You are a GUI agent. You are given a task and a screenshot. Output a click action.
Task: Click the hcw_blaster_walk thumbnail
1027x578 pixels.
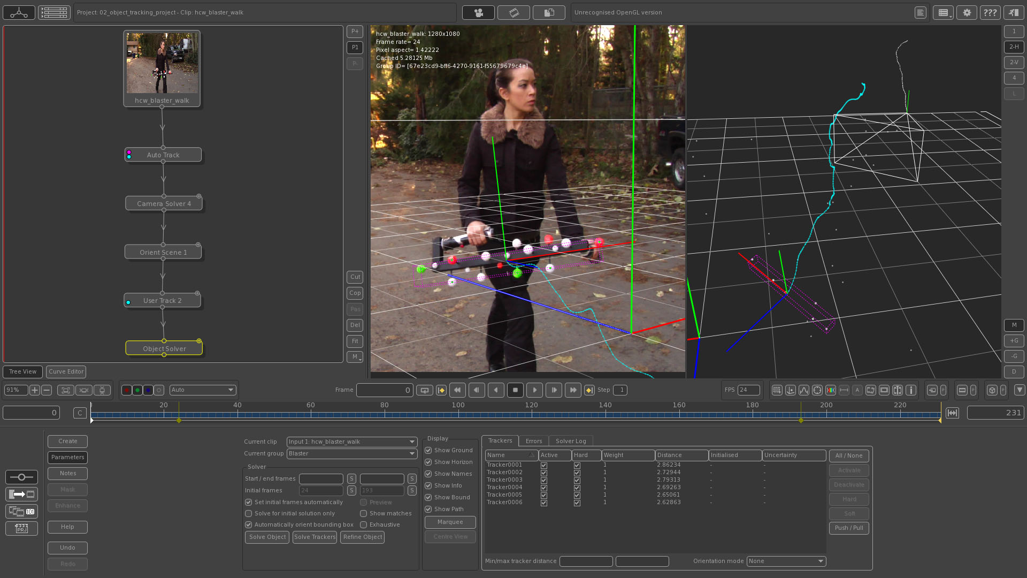[162, 63]
